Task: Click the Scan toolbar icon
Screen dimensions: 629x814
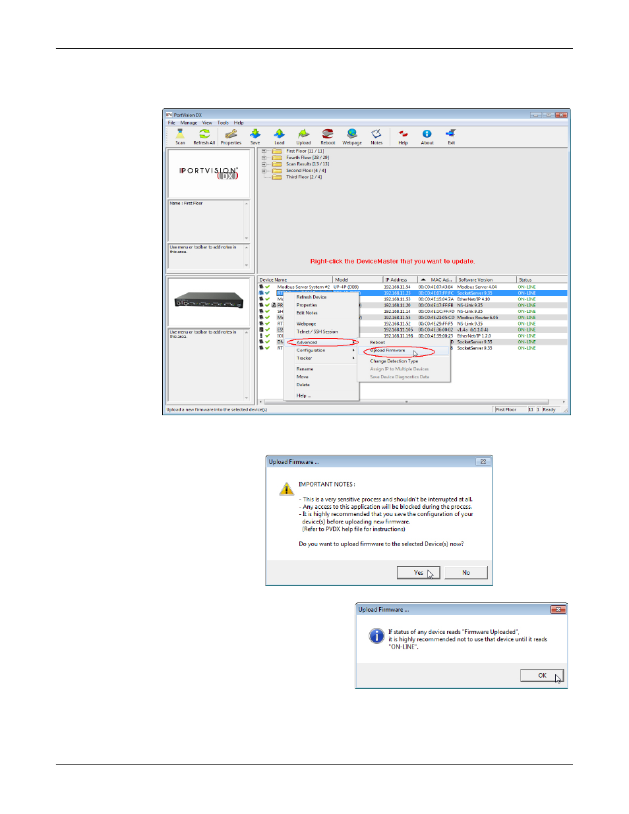Action: click(x=180, y=136)
